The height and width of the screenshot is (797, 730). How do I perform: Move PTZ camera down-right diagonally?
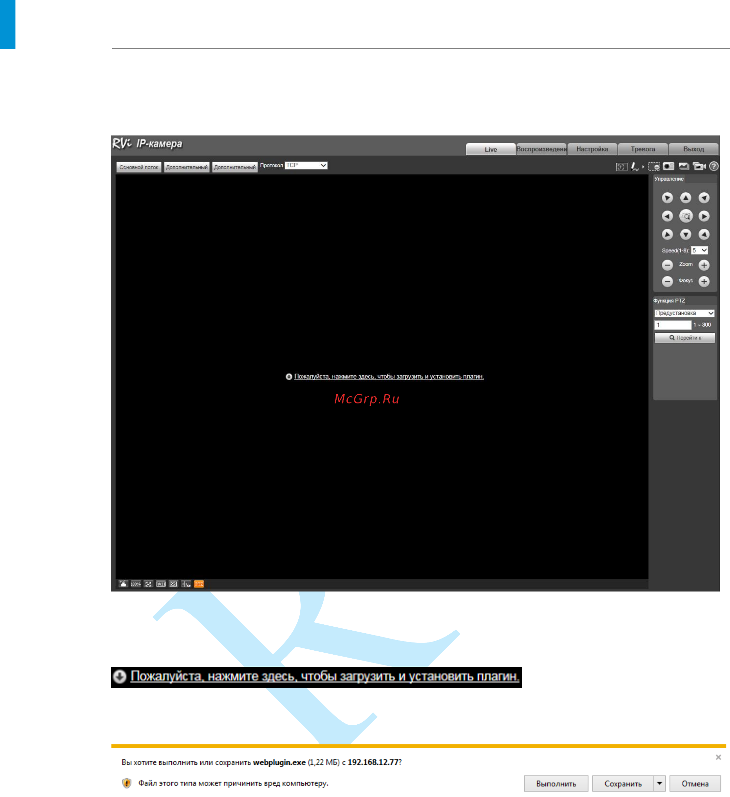point(703,234)
